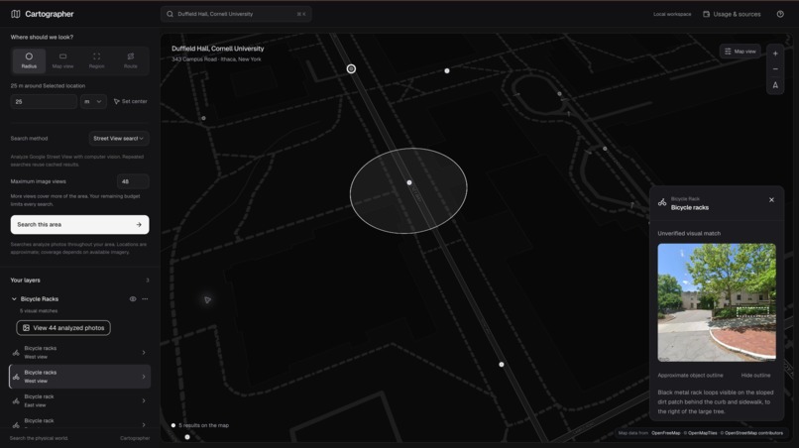Click the '343 Campus Road · Ithaca, New York' address
Screen dimensions: 799x448
click(216, 59)
